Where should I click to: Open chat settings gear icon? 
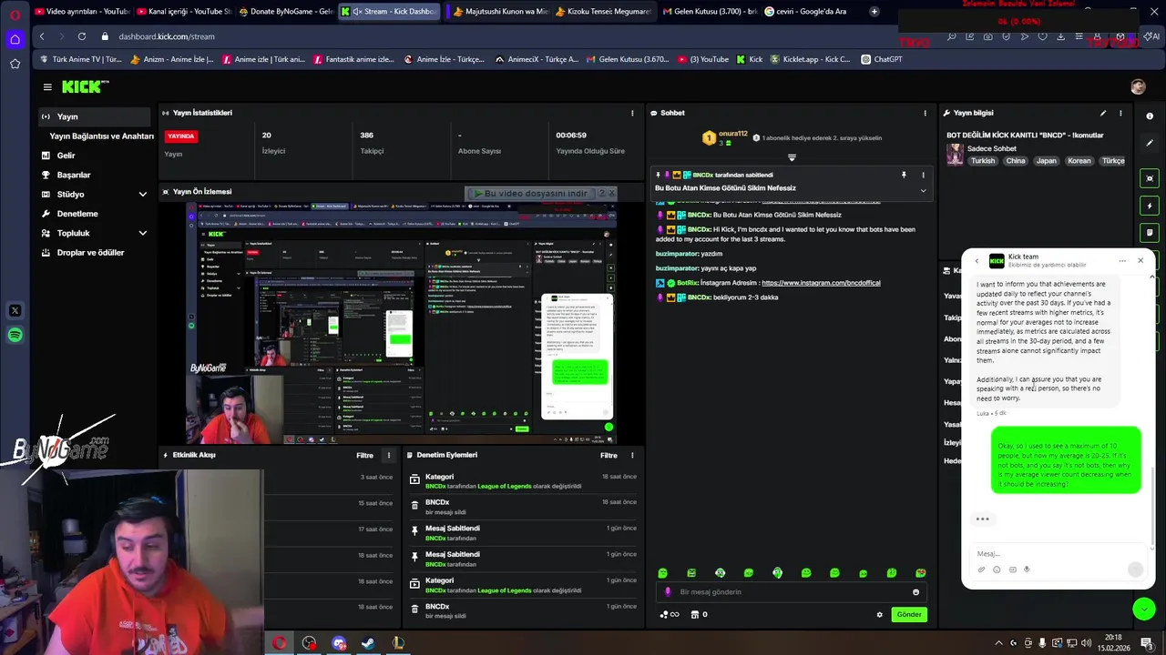click(x=880, y=615)
